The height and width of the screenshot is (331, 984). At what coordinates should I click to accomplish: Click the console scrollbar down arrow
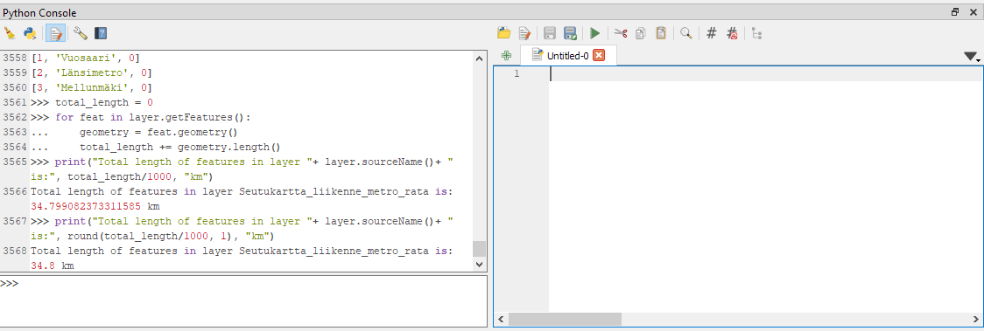click(480, 265)
